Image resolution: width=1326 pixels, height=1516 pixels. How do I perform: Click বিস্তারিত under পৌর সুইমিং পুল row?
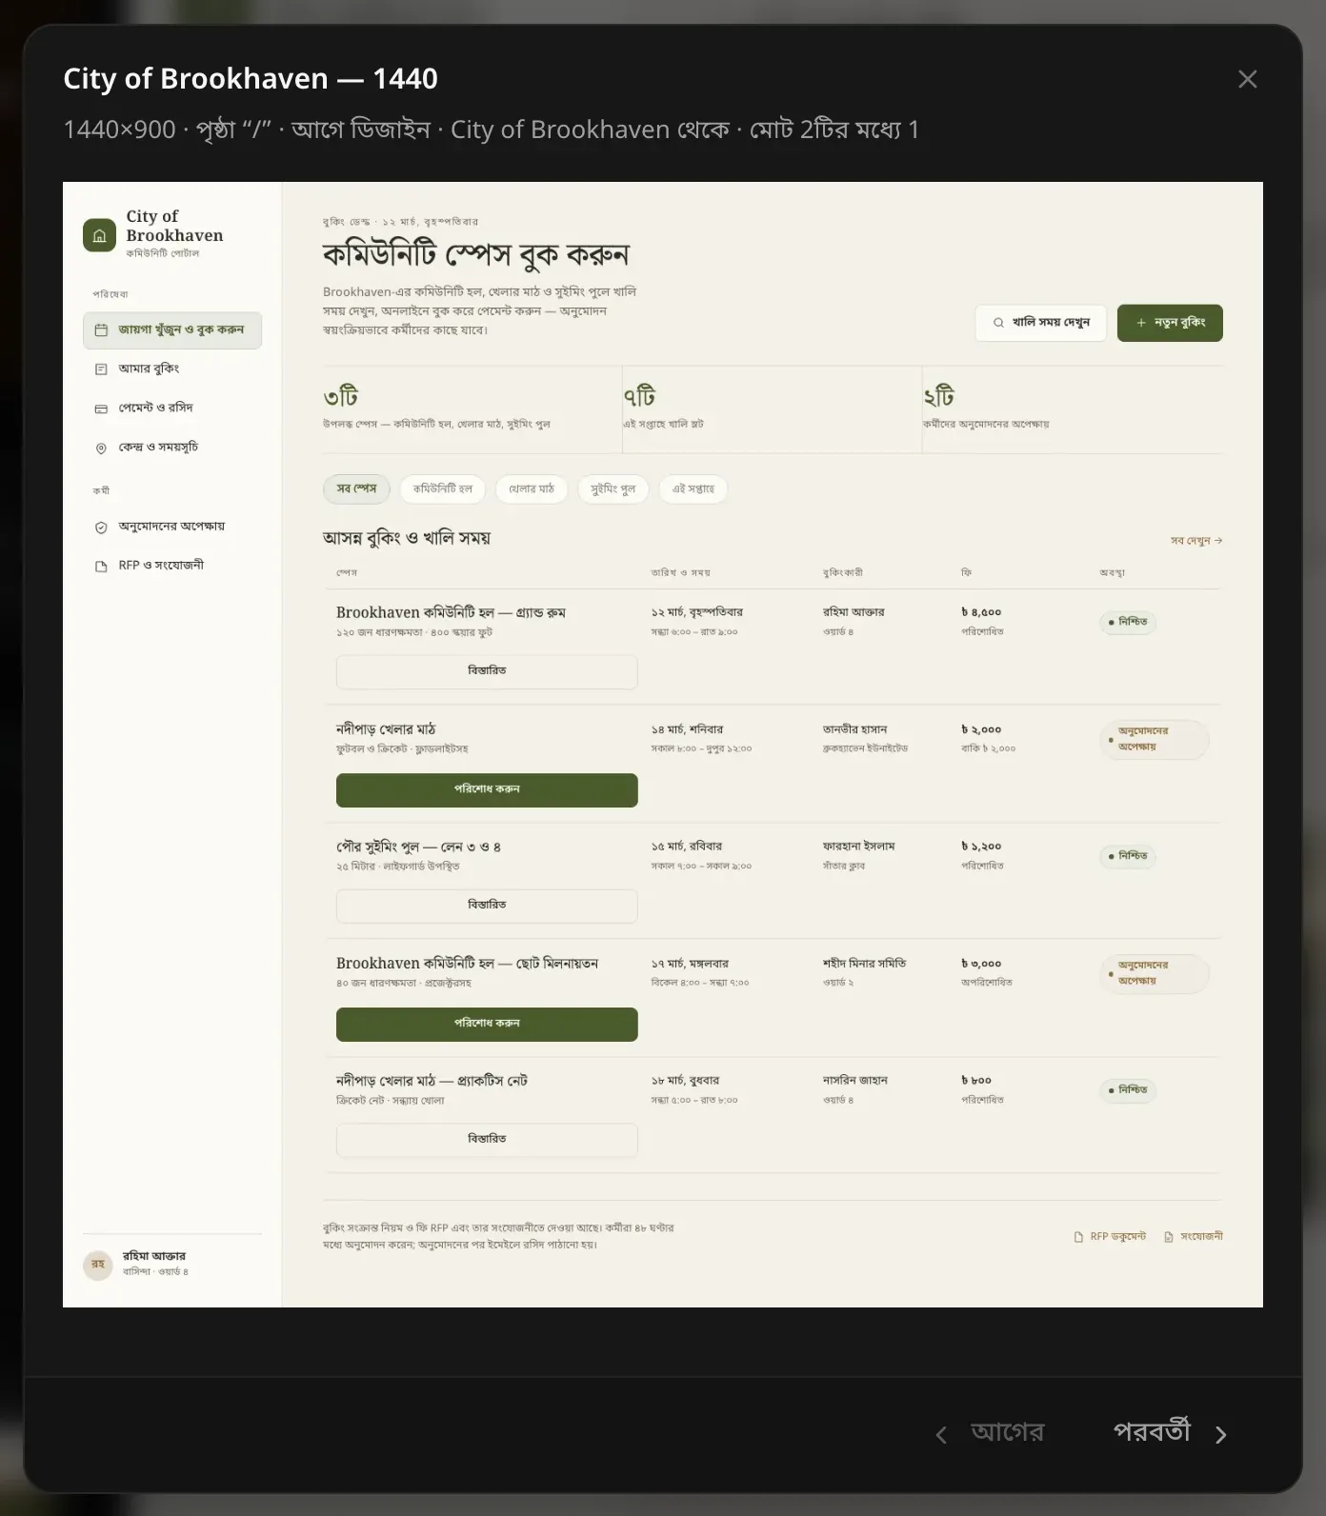click(x=487, y=906)
